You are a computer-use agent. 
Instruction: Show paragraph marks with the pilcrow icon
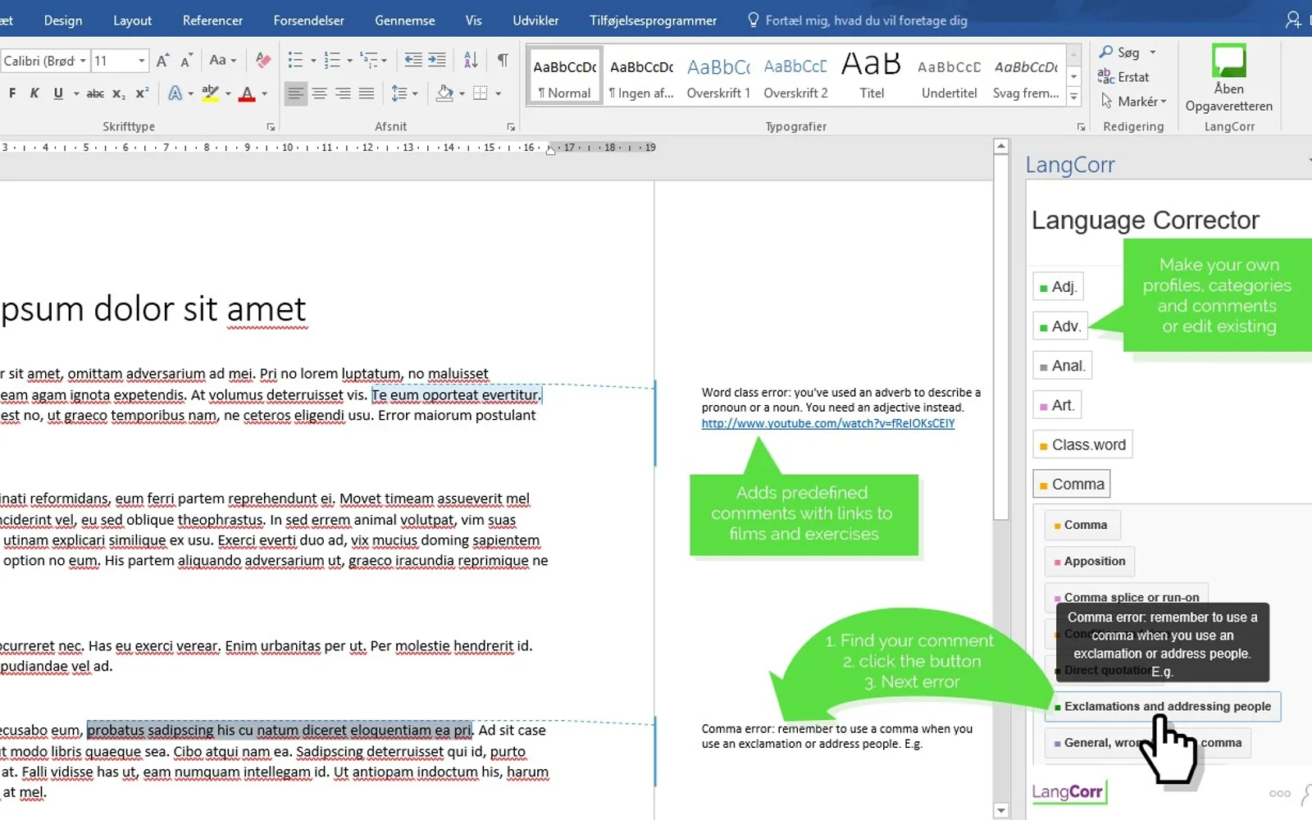[503, 60]
